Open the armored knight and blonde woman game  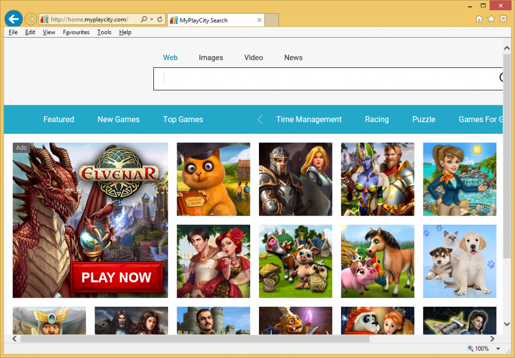coord(296,179)
